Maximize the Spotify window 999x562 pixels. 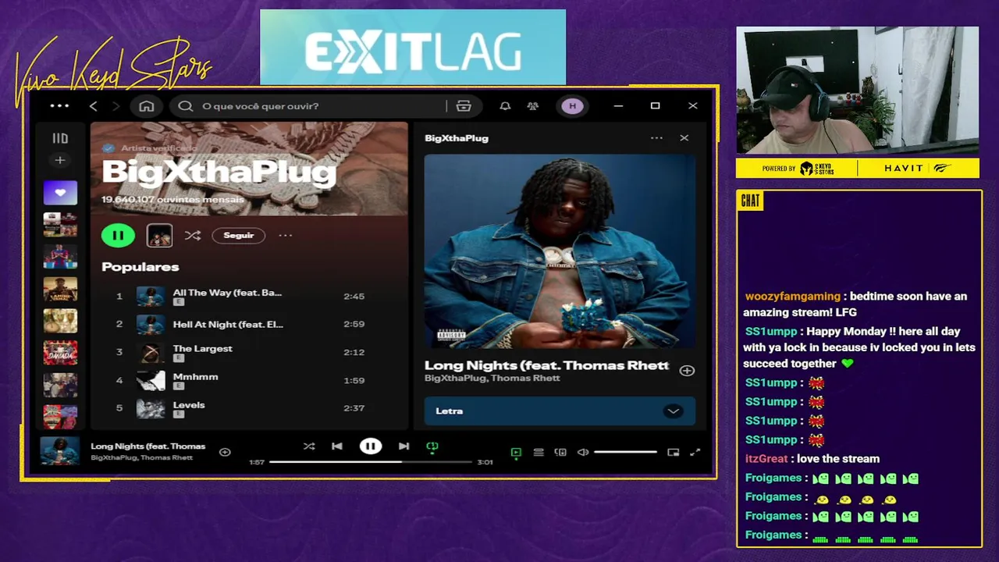[x=656, y=106]
